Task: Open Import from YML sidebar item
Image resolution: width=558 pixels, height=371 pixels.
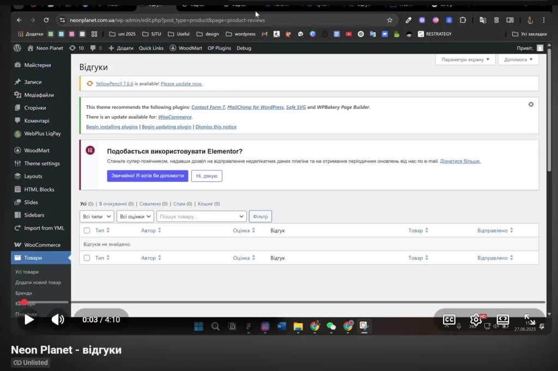Action: (x=41, y=228)
